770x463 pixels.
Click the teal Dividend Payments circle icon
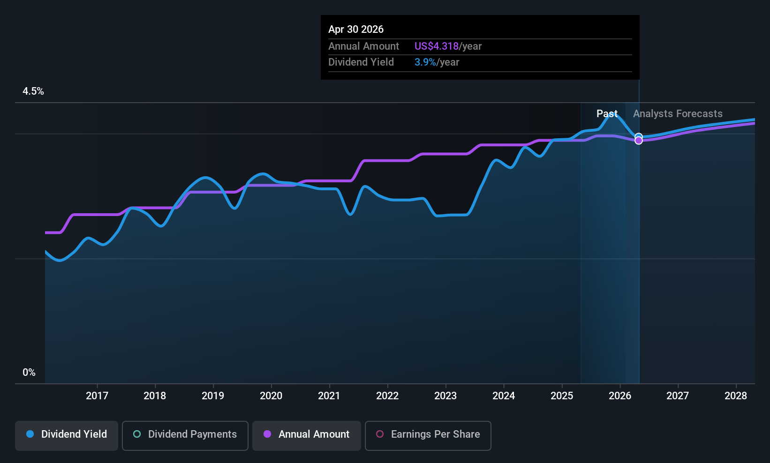click(x=137, y=434)
